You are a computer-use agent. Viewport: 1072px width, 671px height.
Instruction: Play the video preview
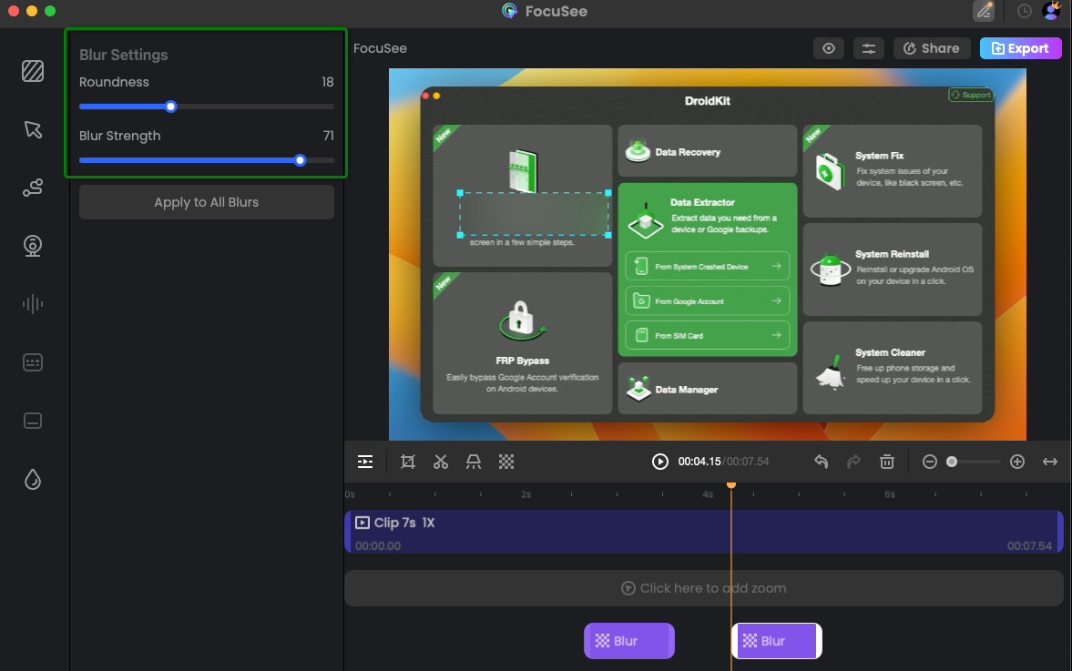pos(659,462)
